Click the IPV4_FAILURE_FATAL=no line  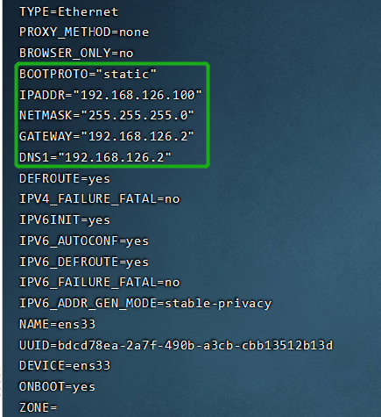[99, 199]
